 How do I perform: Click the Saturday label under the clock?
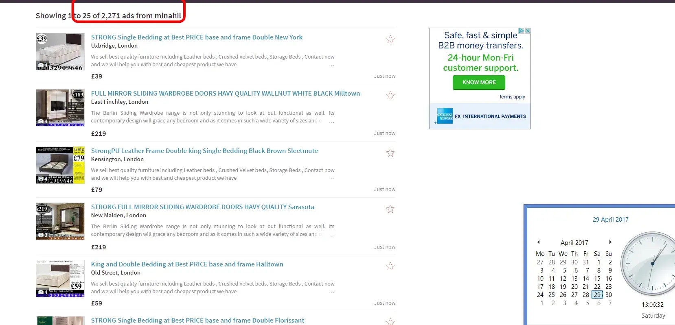(x=653, y=316)
